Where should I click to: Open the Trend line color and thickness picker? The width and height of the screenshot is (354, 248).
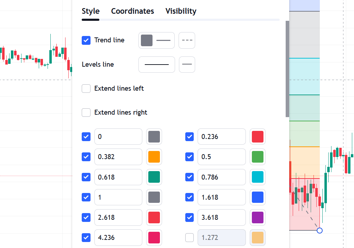156,40
